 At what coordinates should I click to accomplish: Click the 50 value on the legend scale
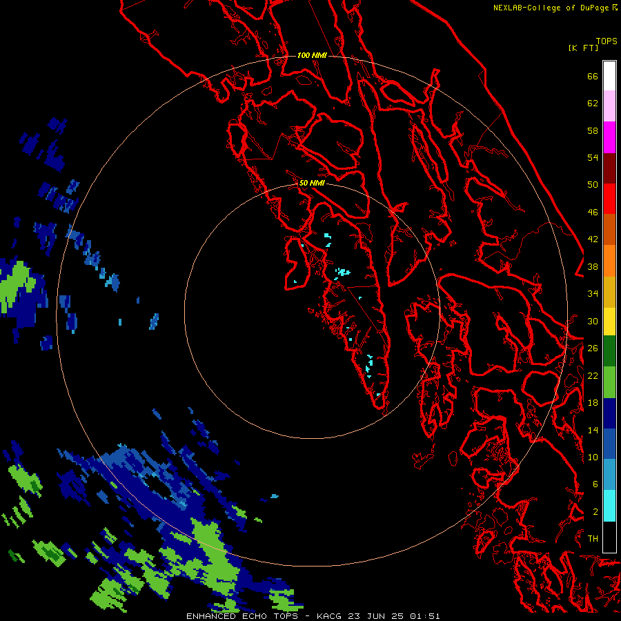point(593,185)
